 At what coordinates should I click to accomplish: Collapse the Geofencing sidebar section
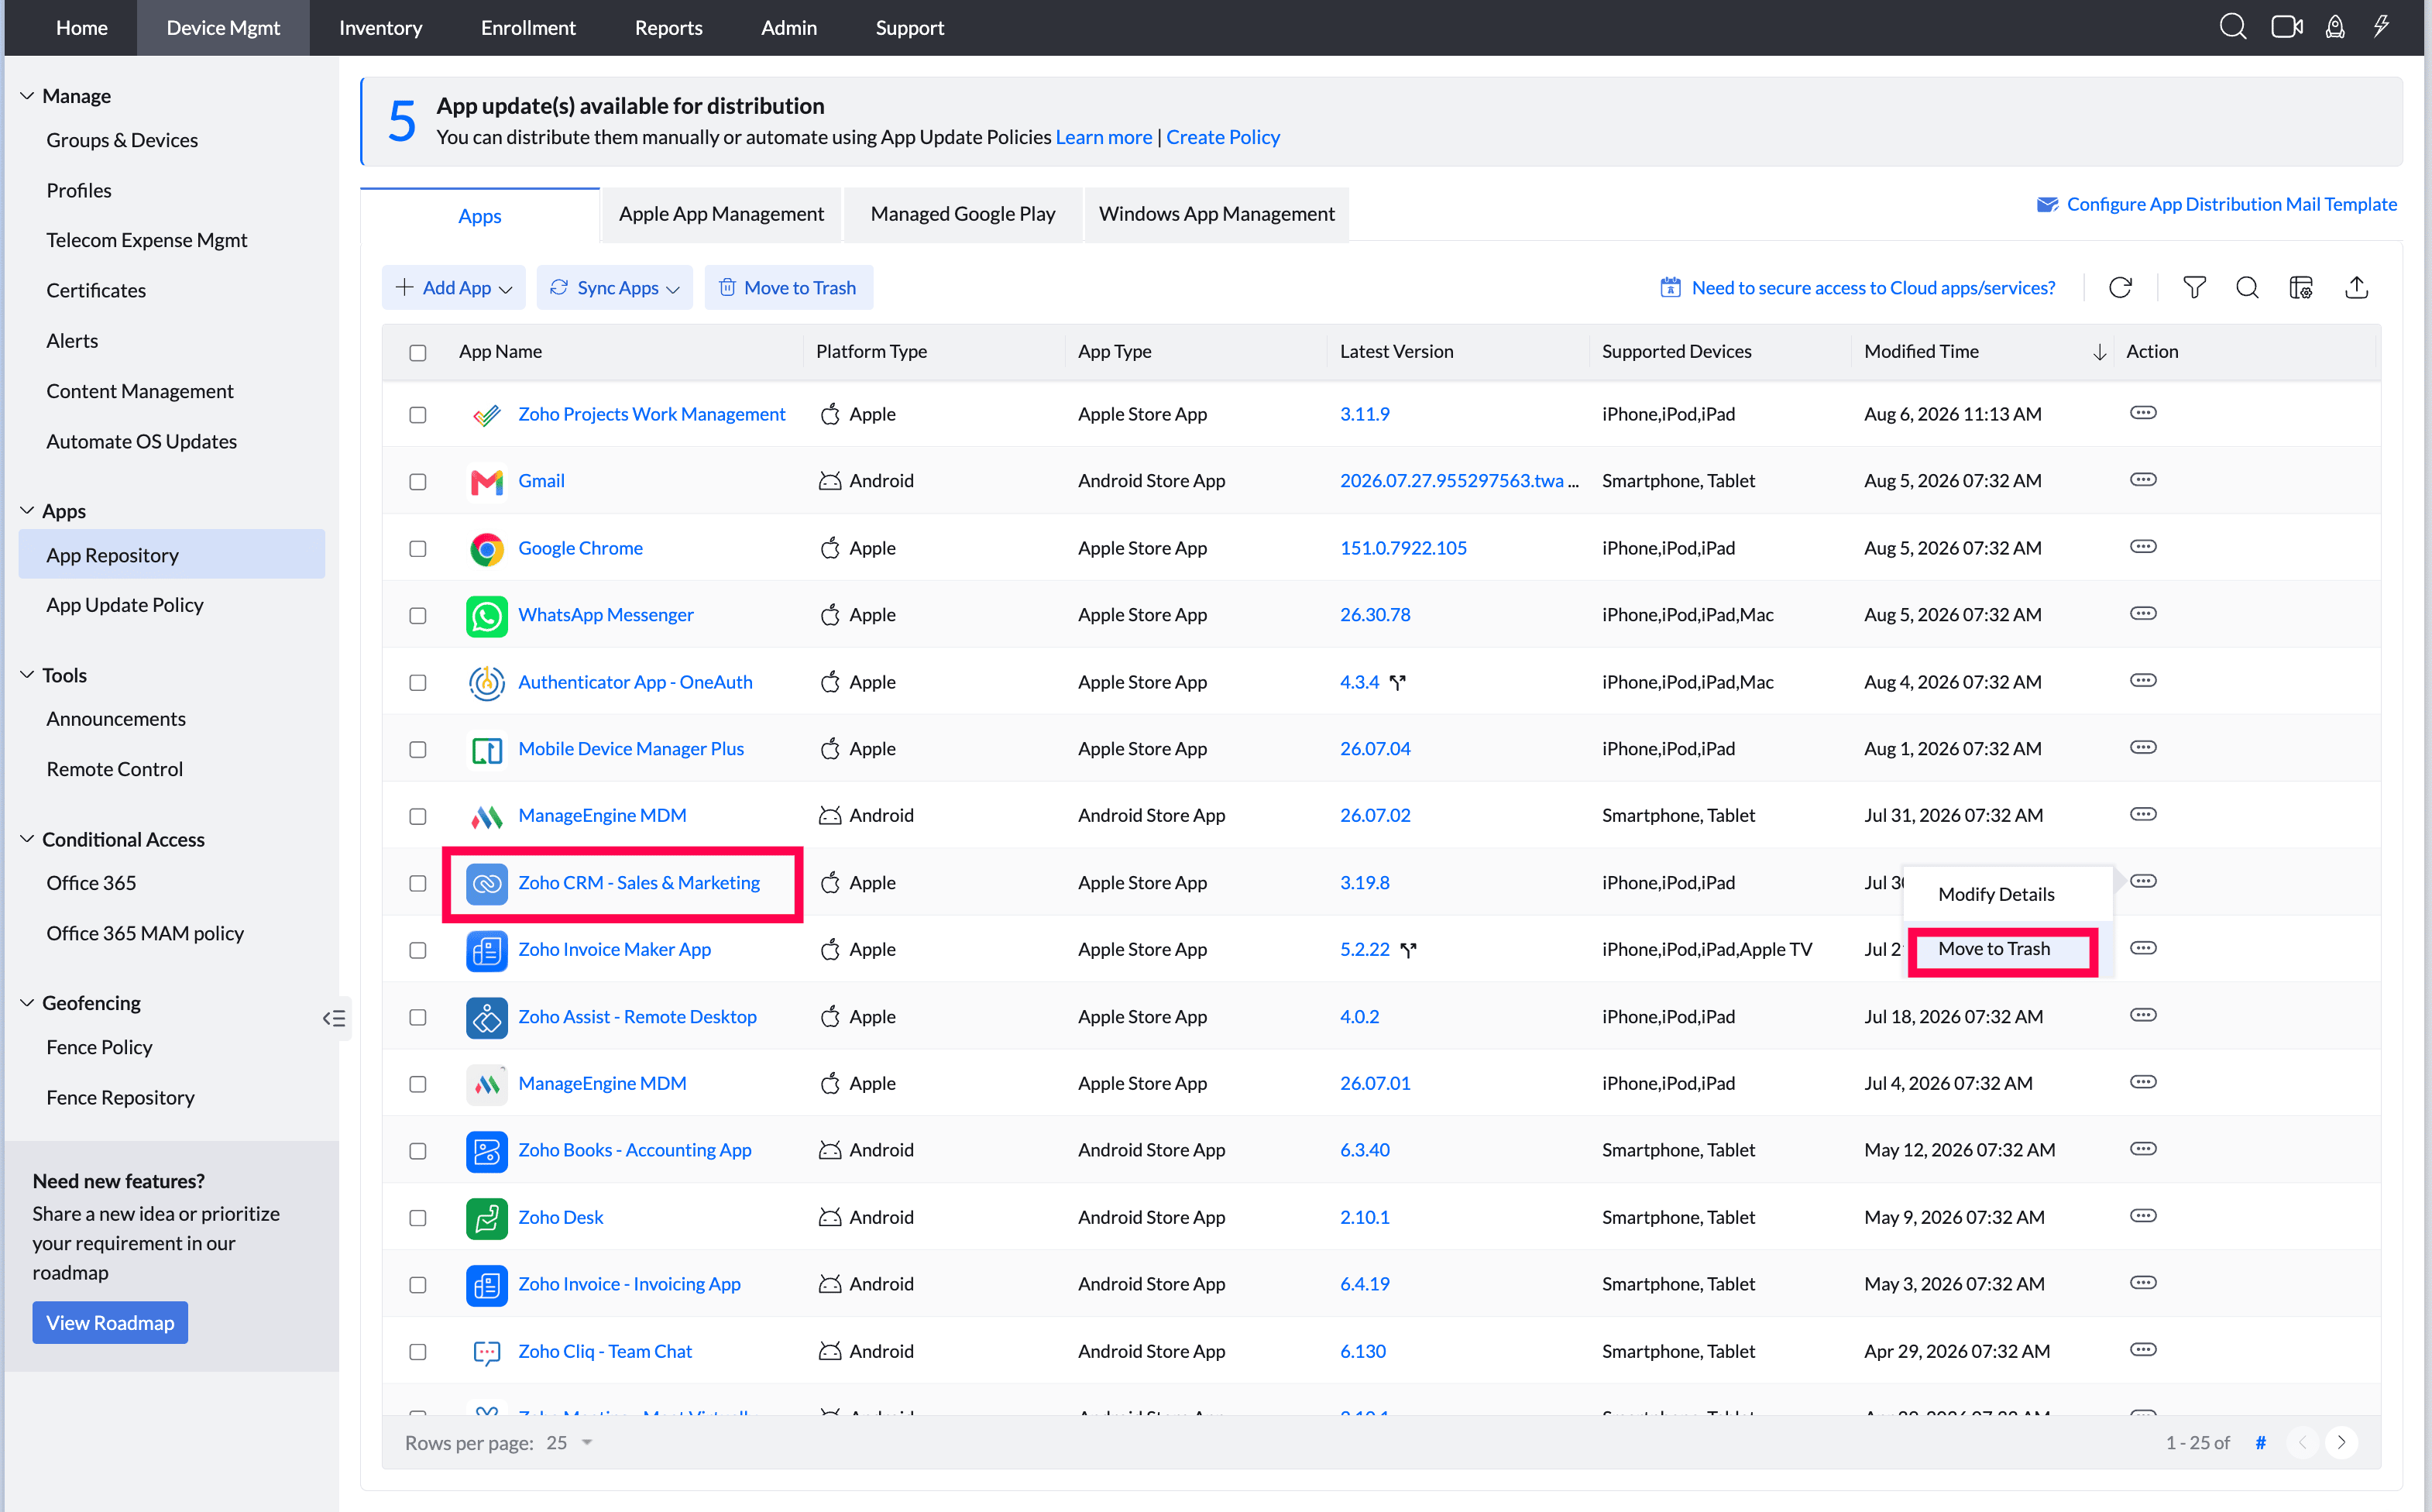[27, 1003]
